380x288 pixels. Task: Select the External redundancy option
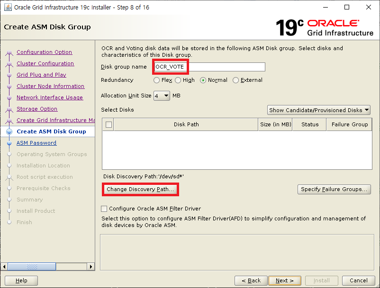(235, 80)
